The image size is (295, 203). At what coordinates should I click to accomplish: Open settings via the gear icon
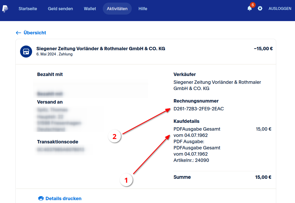click(260, 8)
